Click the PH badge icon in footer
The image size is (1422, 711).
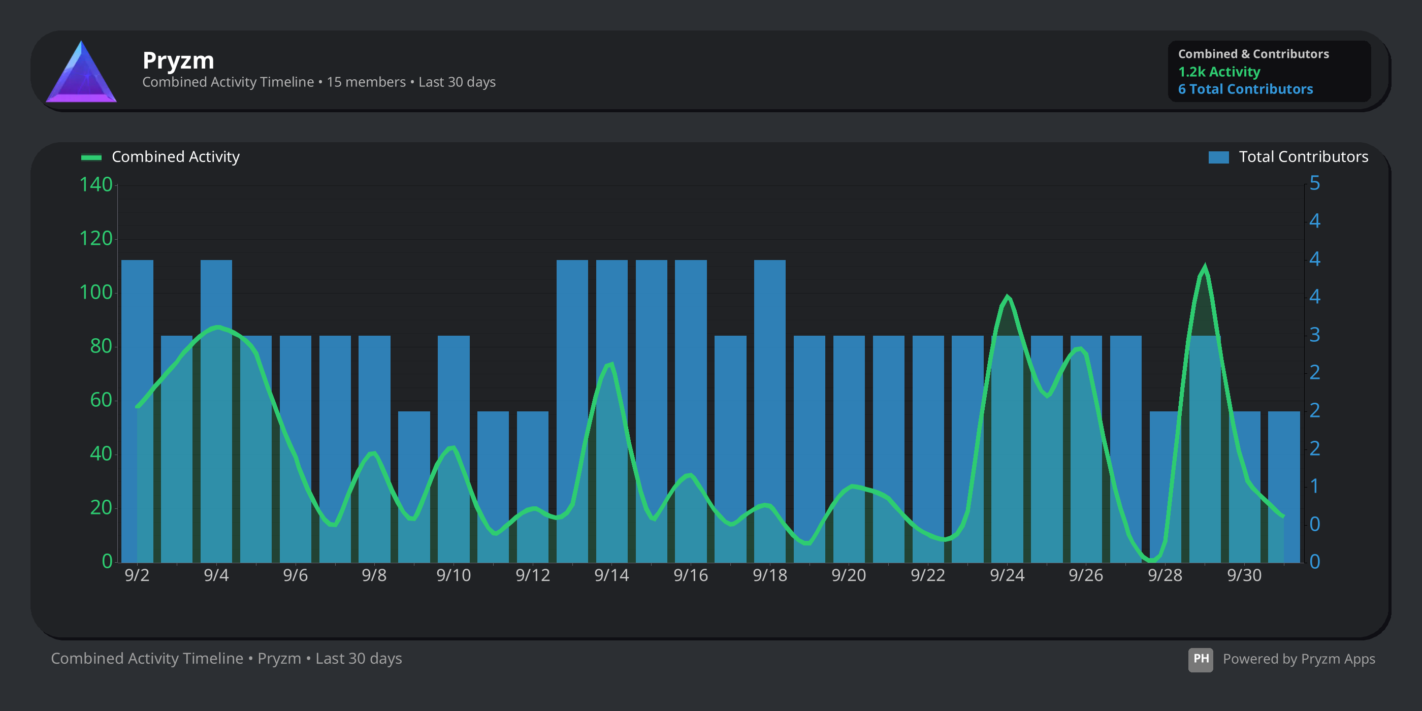tap(1200, 659)
